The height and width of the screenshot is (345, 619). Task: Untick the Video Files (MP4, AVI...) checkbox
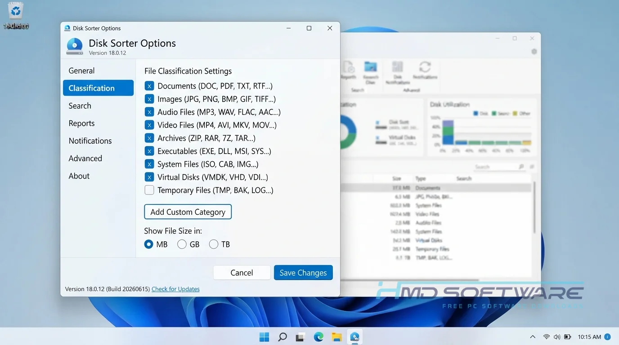click(149, 125)
